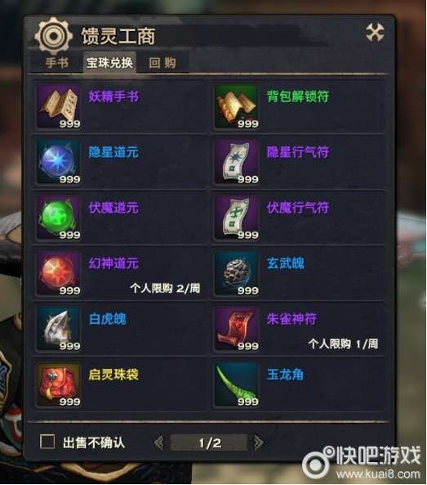This screenshot has width=427, height=485.
Task: Switch to the 手书 tab
Action: click(57, 63)
